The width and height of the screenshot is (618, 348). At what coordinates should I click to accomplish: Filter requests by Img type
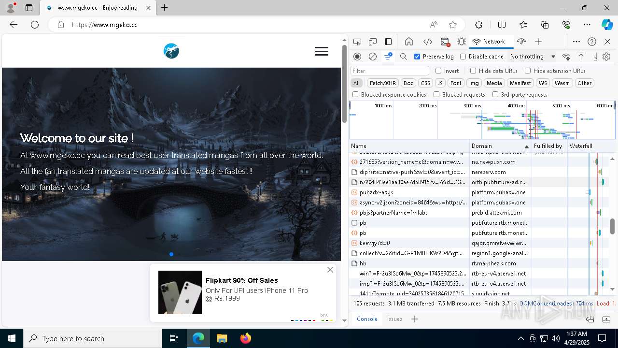tap(474, 83)
